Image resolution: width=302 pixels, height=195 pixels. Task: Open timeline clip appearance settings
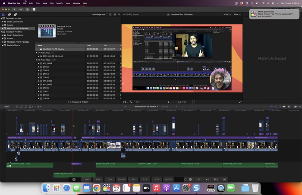pyautogui.click(x=289, y=107)
